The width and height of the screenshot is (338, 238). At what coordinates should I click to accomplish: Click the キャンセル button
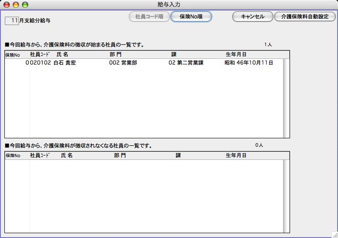(253, 17)
